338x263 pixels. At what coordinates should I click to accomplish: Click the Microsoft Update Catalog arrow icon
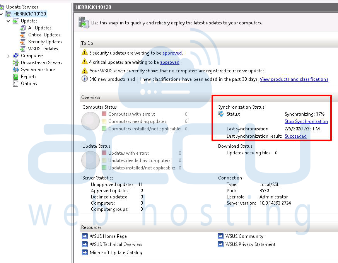click(x=85, y=253)
